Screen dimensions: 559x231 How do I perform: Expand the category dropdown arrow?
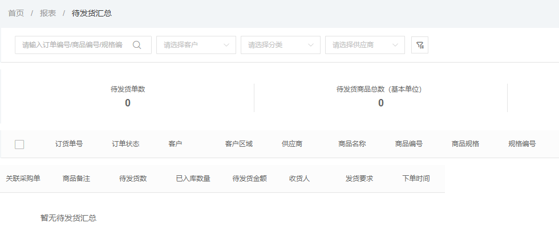click(x=311, y=45)
